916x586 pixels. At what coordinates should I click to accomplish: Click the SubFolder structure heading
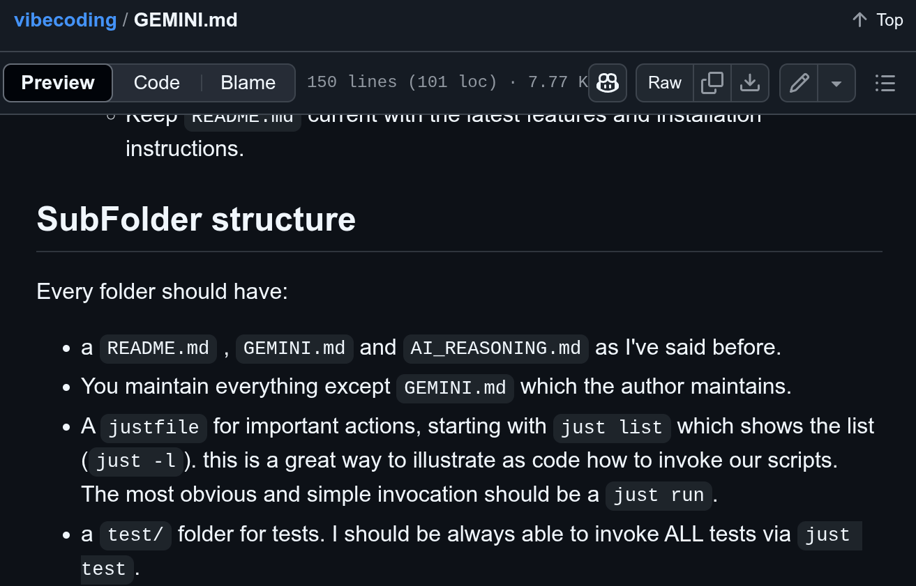tap(196, 219)
